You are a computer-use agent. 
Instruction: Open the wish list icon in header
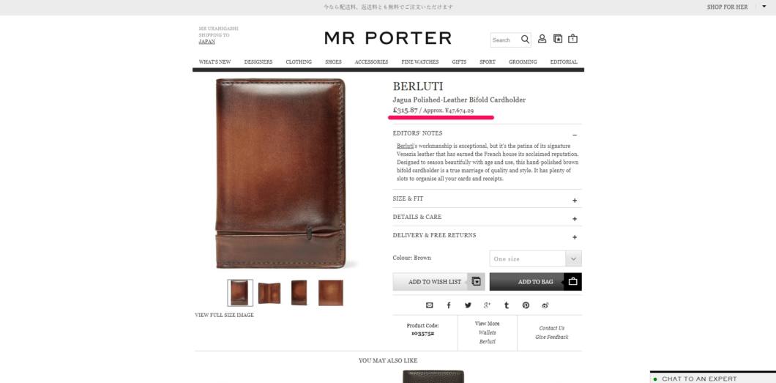click(x=558, y=39)
